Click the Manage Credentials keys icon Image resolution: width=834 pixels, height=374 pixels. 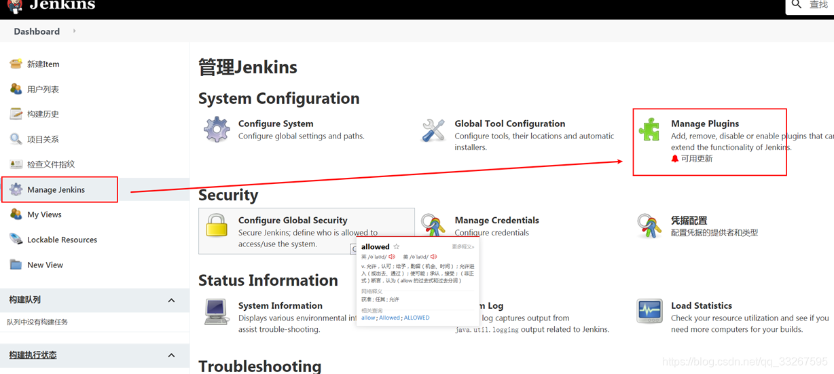433,225
